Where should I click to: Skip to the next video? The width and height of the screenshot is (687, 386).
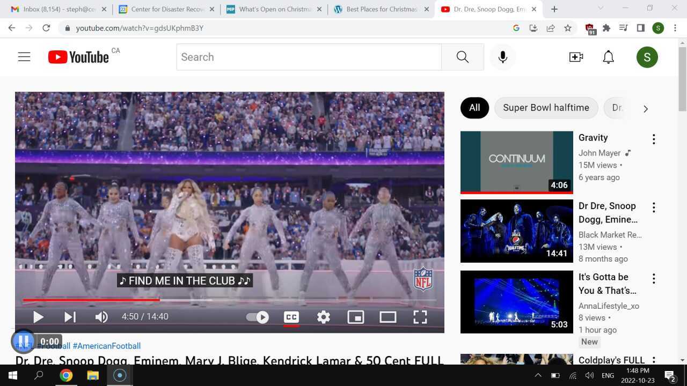[x=70, y=317]
